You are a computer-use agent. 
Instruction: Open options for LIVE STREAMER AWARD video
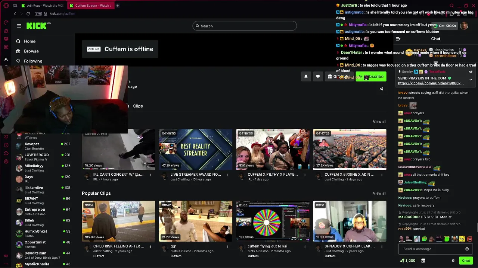pos(227,175)
